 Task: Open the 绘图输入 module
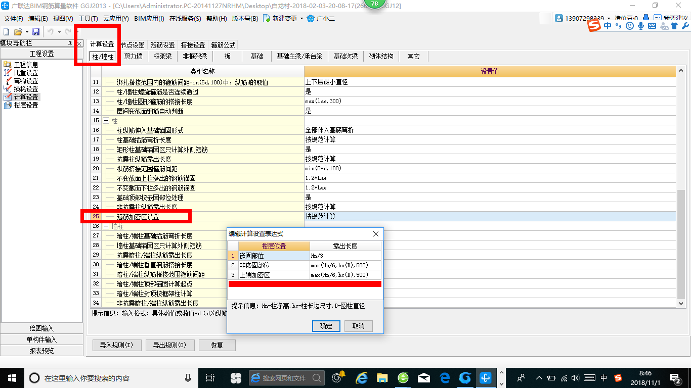tap(42, 328)
